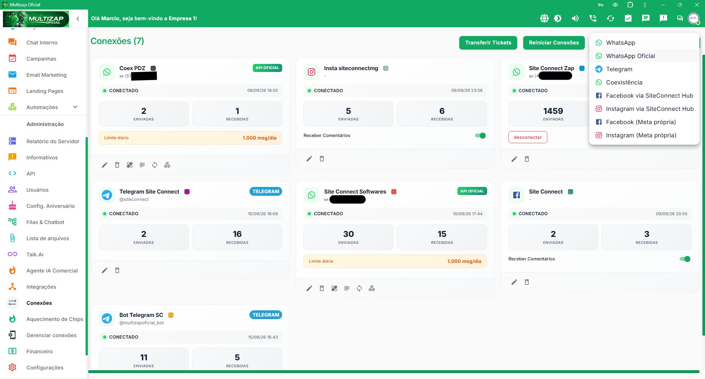
Task: Select Instagram (Meta própria) option
Action: [644, 135]
